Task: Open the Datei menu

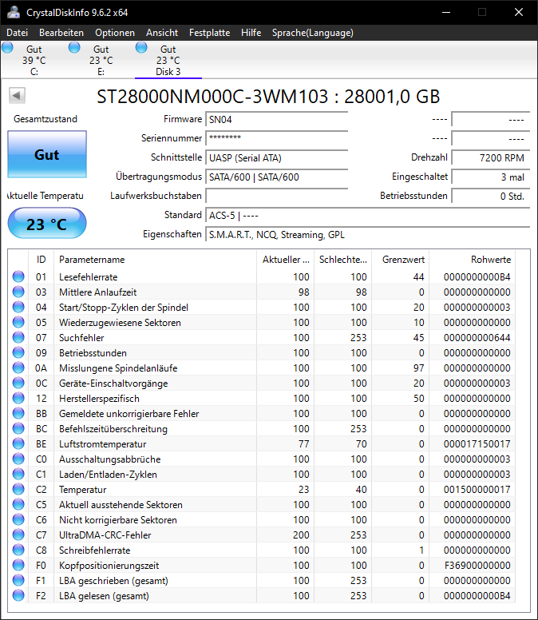Action: click(x=17, y=33)
